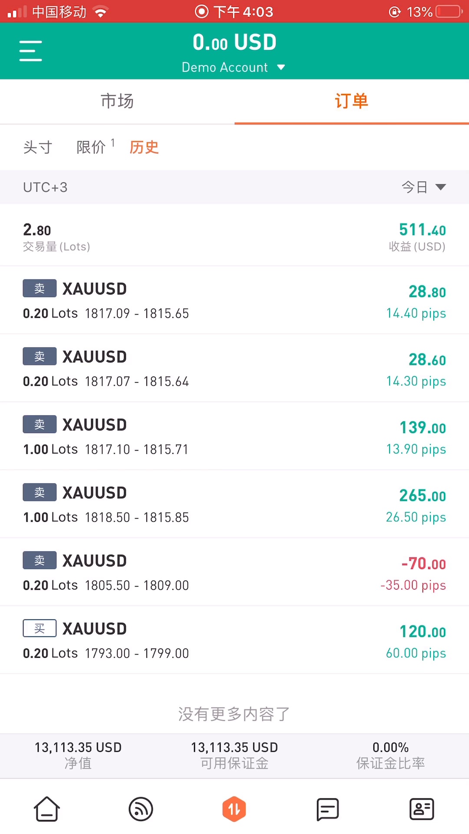Tap the 0.00 USD balance header
The image size is (469, 834).
[234, 43]
